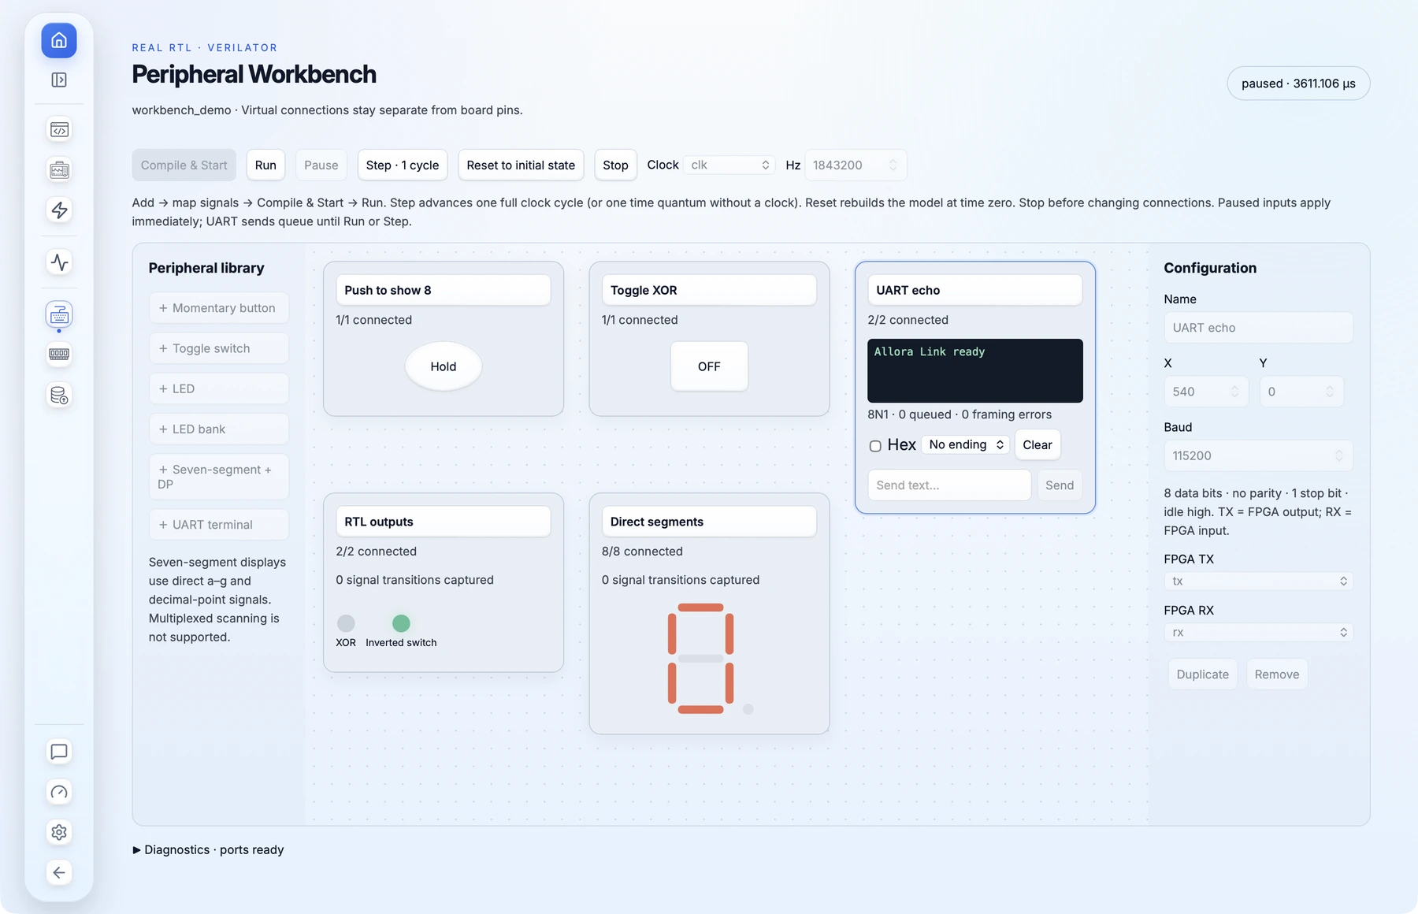Add a Seven-segment + DP peripheral
The height and width of the screenshot is (914, 1418).
[x=219, y=477]
